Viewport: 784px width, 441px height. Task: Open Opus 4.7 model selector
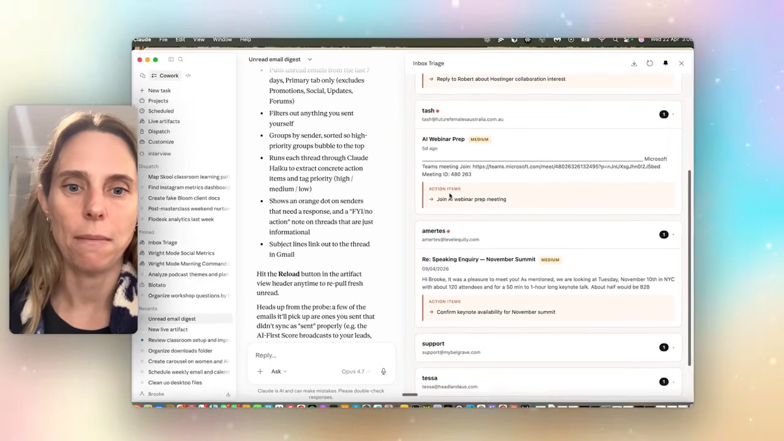355,372
